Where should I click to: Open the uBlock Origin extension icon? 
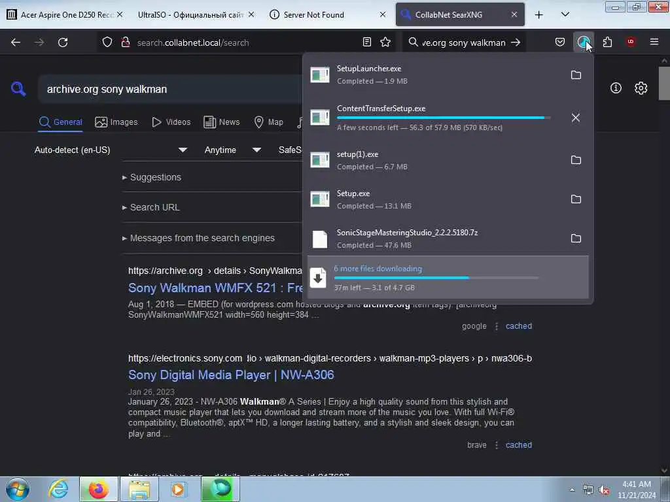tap(631, 42)
